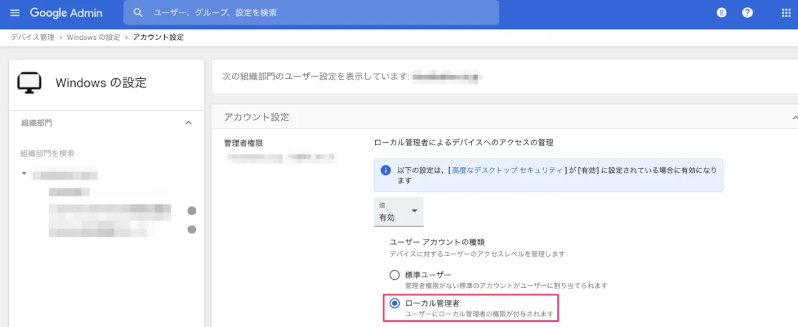Screen dimensions: 798x327
Task: Click the 組織部門を検索 search field
Action: (x=106, y=153)
